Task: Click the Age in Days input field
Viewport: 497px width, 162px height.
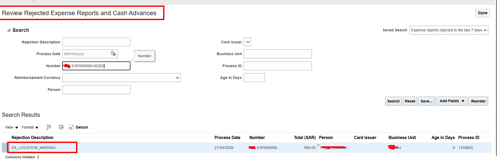Action: (x=254, y=78)
